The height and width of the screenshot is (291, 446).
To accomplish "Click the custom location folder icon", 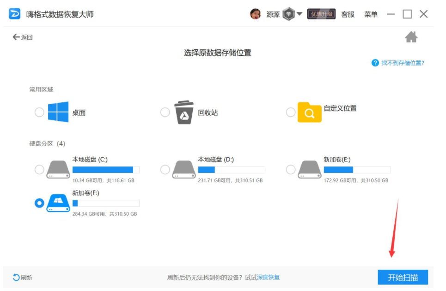I will click(309, 112).
